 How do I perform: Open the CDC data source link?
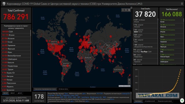[x=66, y=97]
